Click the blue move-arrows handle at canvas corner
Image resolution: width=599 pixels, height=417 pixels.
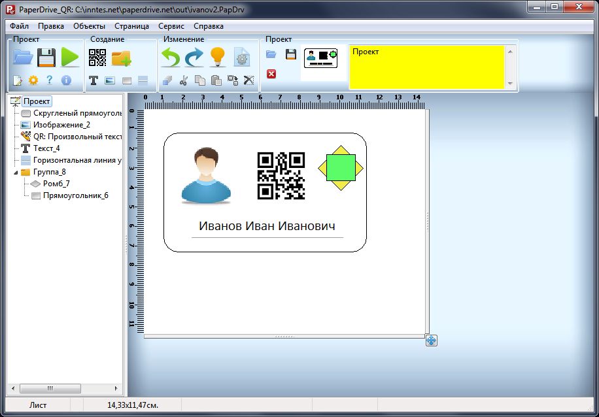pos(432,341)
